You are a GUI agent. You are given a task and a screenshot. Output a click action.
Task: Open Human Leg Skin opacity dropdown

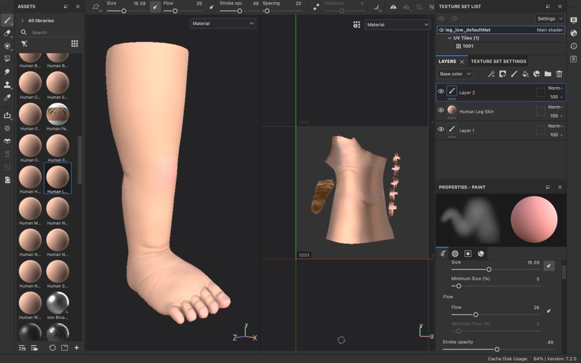click(x=557, y=116)
